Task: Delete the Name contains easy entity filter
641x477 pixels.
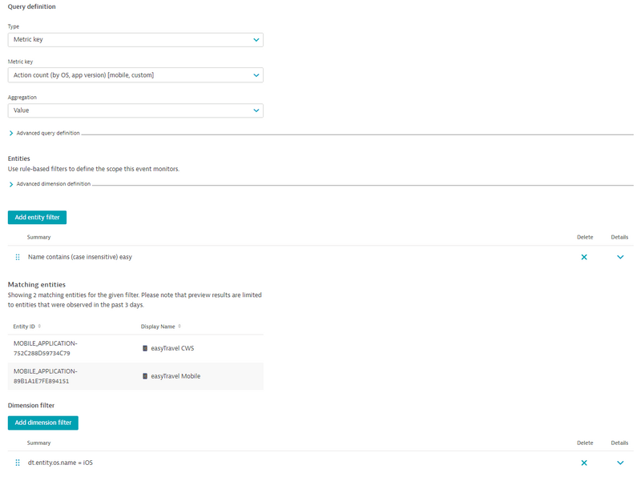Action: (x=583, y=257)
